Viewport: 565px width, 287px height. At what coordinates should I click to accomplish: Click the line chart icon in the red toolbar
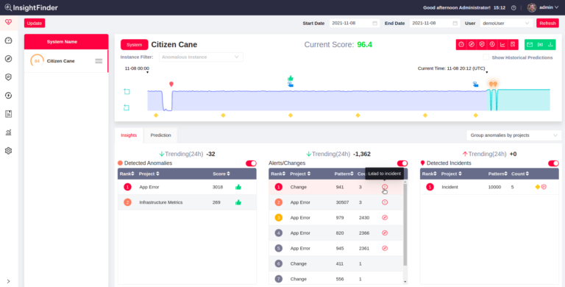(x=502, y=45)
